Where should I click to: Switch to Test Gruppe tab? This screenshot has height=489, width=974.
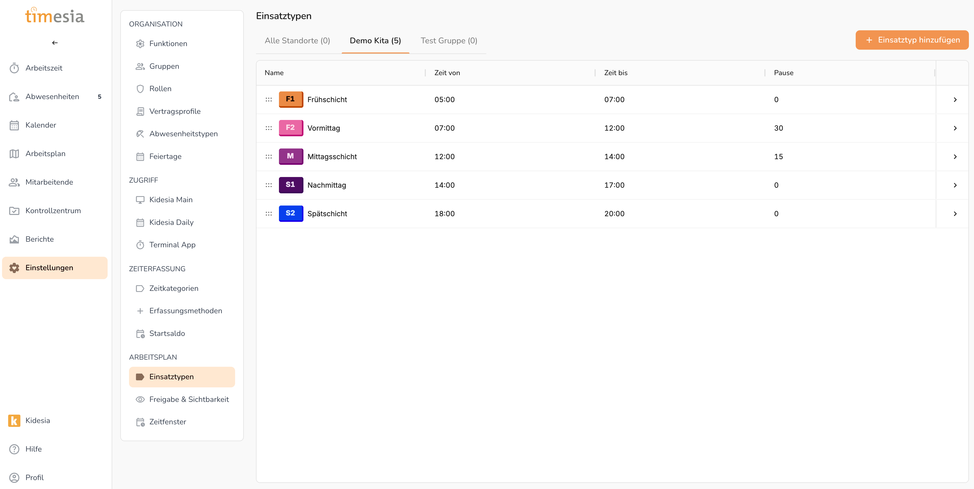point(449,40)
